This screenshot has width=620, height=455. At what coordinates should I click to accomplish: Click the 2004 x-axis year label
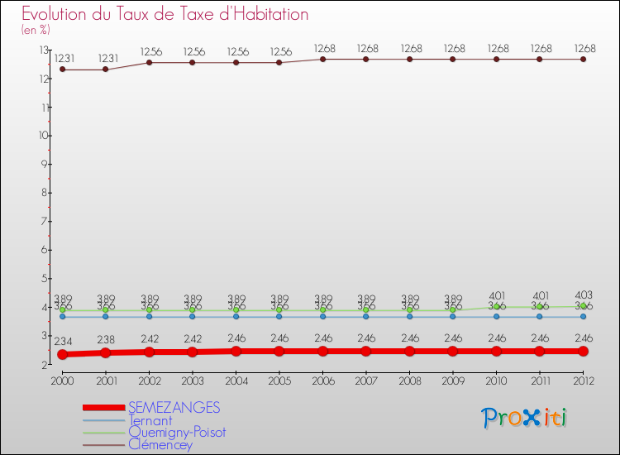click(236, 381)
